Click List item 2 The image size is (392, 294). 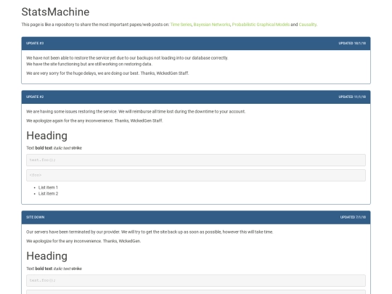(48, 194)
